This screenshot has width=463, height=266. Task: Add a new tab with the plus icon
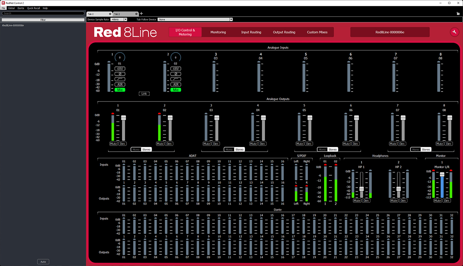(141, 14)
